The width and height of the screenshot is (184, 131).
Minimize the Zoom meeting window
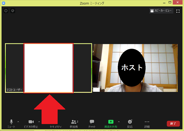(164, 3)
